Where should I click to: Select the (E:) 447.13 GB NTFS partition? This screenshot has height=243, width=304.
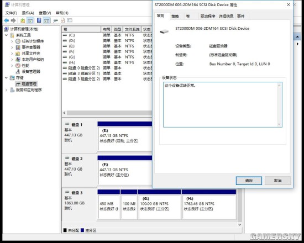tap(125, 136)
